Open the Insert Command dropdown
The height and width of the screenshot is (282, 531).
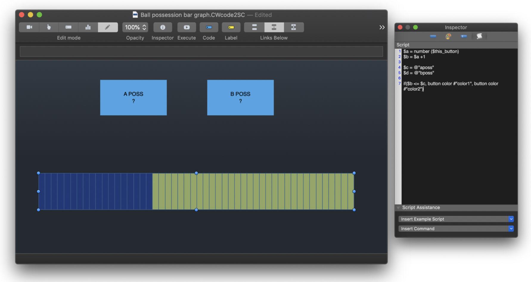456,228
